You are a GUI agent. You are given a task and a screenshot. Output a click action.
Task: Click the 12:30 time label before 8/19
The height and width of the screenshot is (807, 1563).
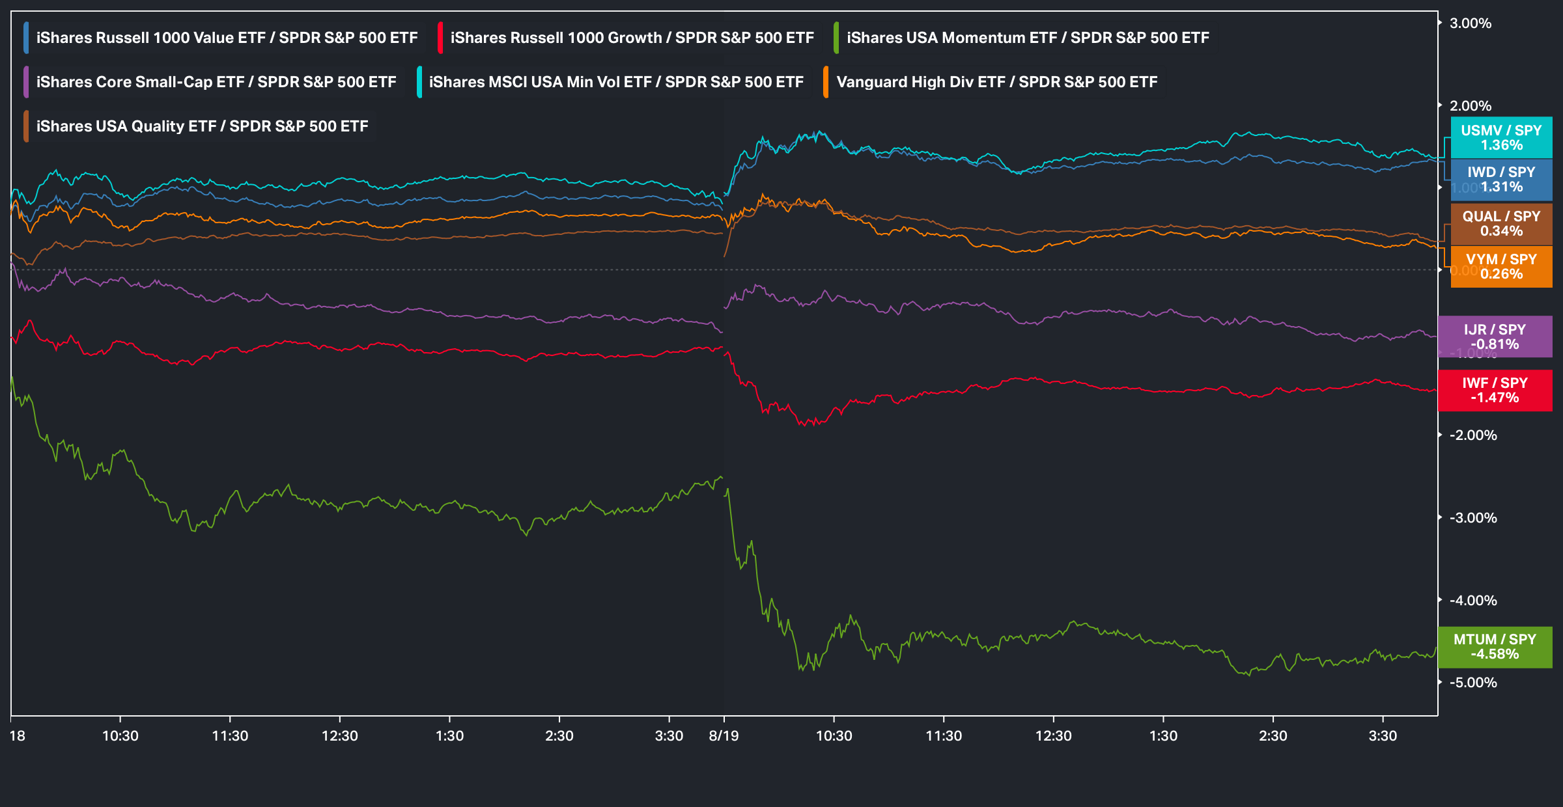pyautogui.click(x=340, y=736)
